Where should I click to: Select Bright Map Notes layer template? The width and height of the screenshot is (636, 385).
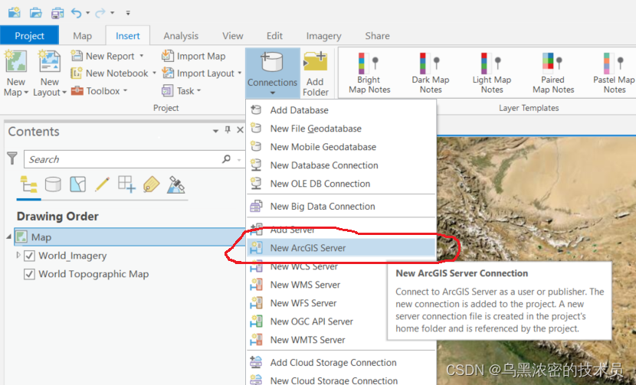click(x=369, y=73)
